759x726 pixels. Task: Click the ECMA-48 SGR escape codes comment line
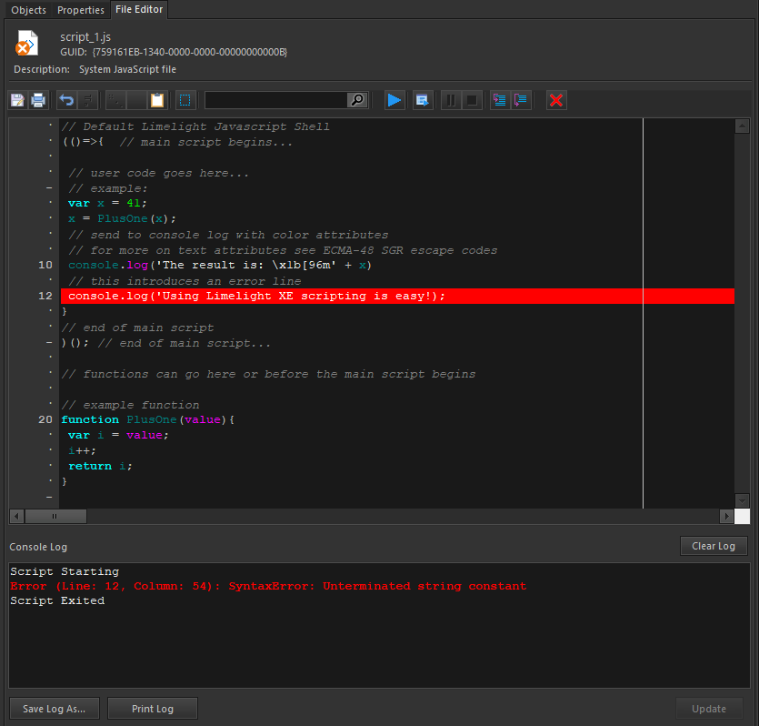pyautogui.click(x=283, y=250)
